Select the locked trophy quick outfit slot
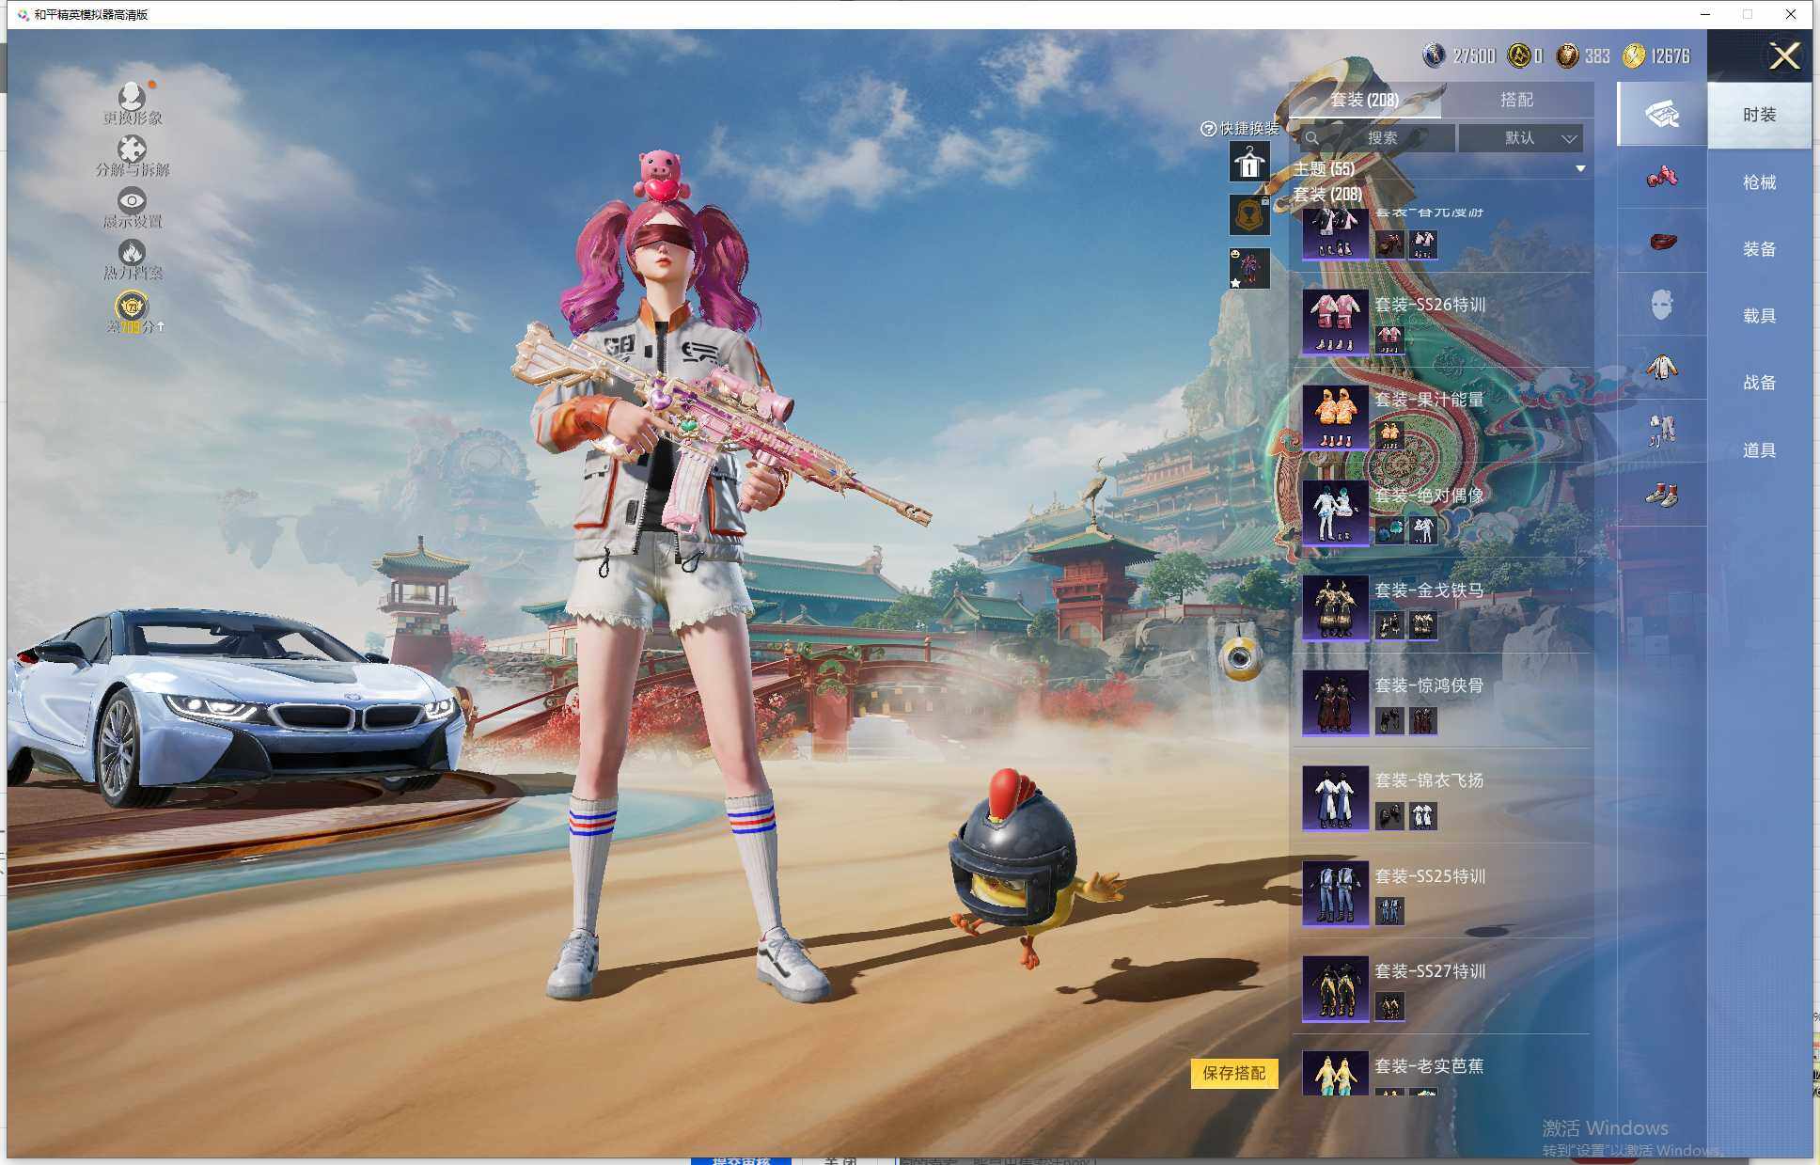 [x=1249, y=215]
